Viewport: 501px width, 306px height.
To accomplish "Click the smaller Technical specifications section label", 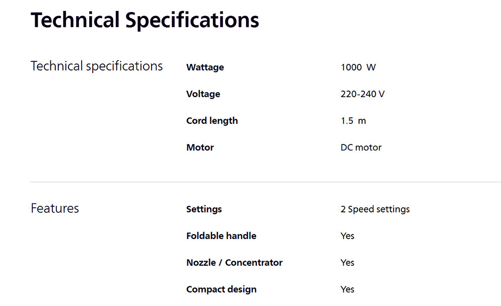I will point(97,66).
